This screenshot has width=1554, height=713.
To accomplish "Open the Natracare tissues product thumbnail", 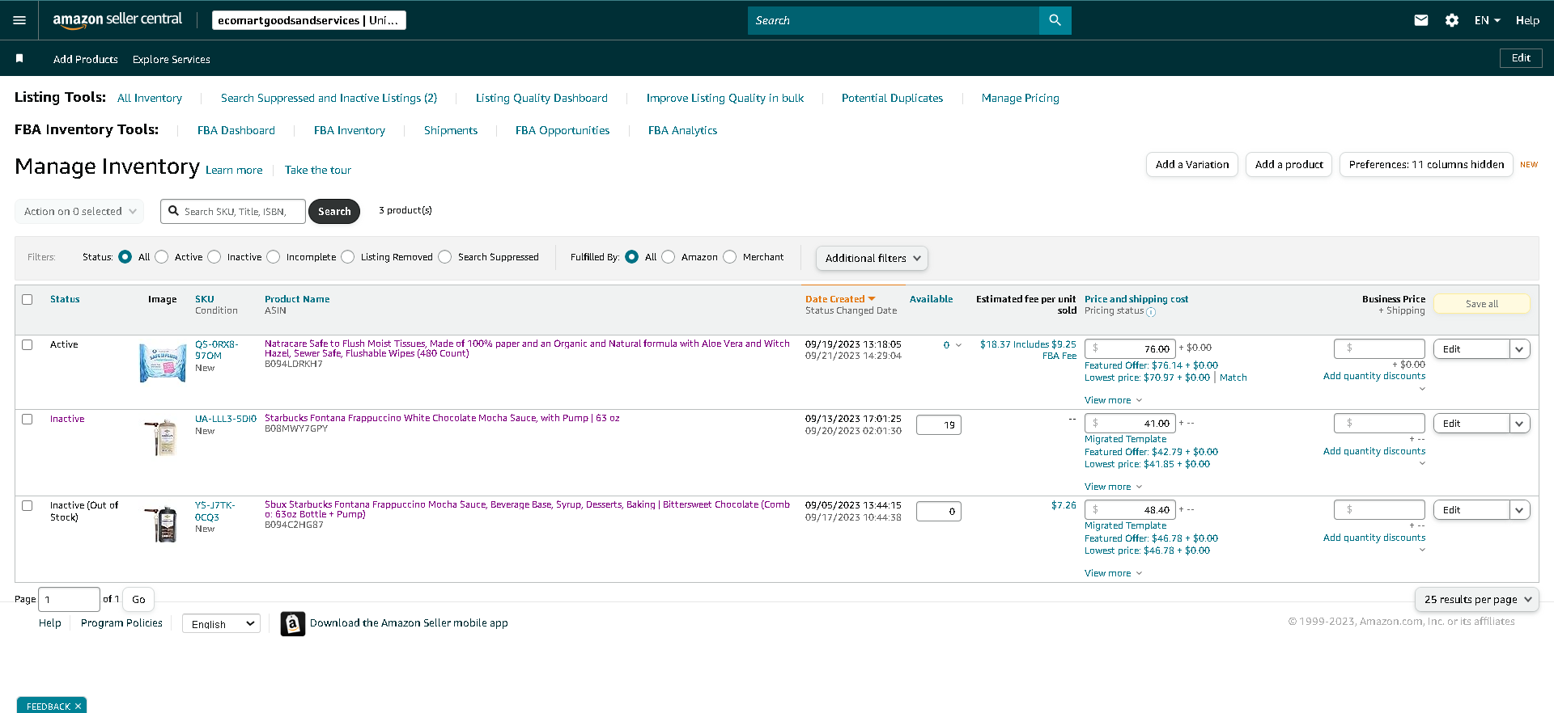I will [163, 362].
